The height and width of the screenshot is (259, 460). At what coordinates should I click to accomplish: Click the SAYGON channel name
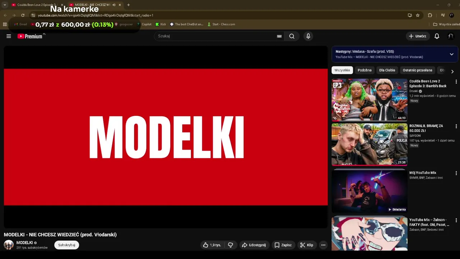pos(415,136)
